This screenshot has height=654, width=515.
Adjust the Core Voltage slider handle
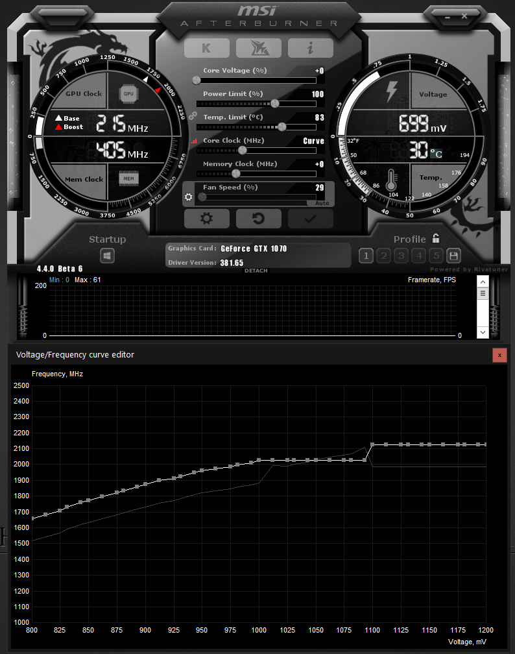[x=197, y=80]
